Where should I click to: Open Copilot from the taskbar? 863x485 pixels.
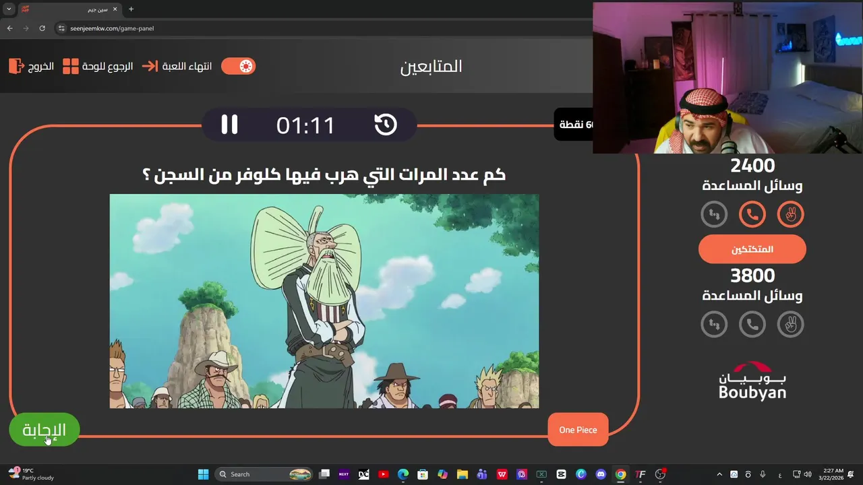(442, 474)
